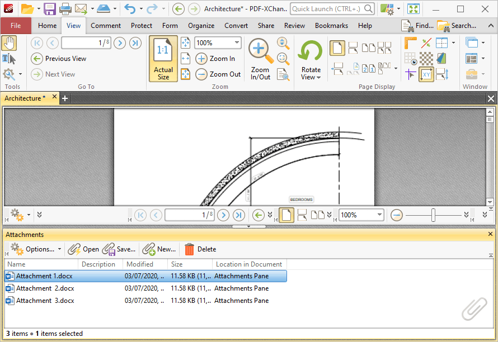Click New... attachment button
The height and width of the screenshot is (342, 498).
click(159, 249)
